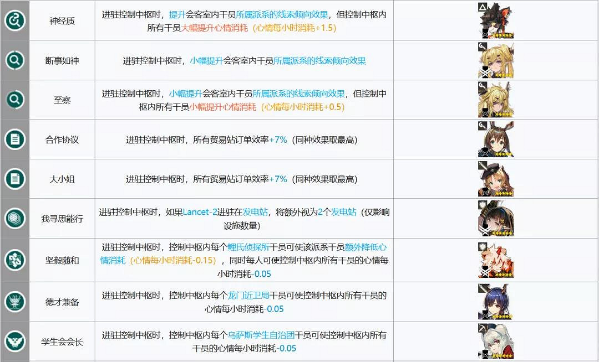Viewport: 599px width, 362px height.
Task: Click the 我寻思能行 hexagon skill icon
Action: pos(14,218)
